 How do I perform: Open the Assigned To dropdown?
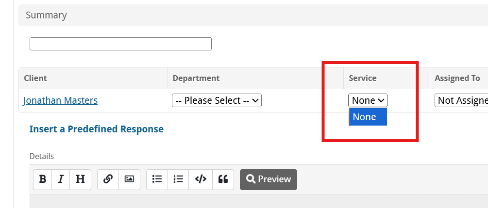tap(461, 100)
